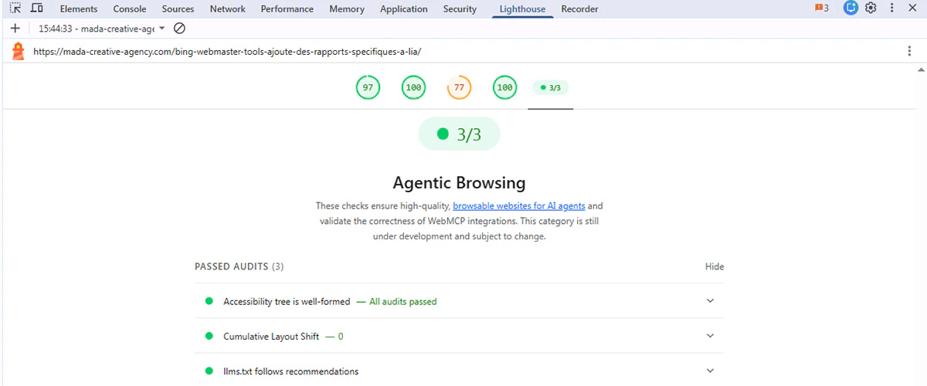927x386 pixels.
Task: Click the Lighthouse logo icon beside the URL
Action: click(x=19, y=51)
